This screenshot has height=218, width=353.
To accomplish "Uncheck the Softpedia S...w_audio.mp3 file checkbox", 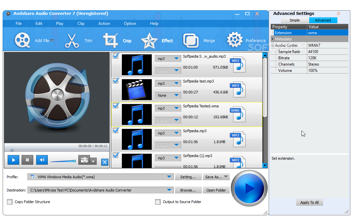I will (116, 56).
